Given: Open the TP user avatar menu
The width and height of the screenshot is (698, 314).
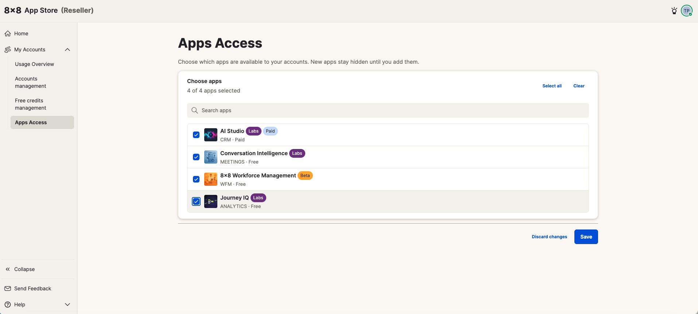Looking at the screenshot, I should pos(687,11).
